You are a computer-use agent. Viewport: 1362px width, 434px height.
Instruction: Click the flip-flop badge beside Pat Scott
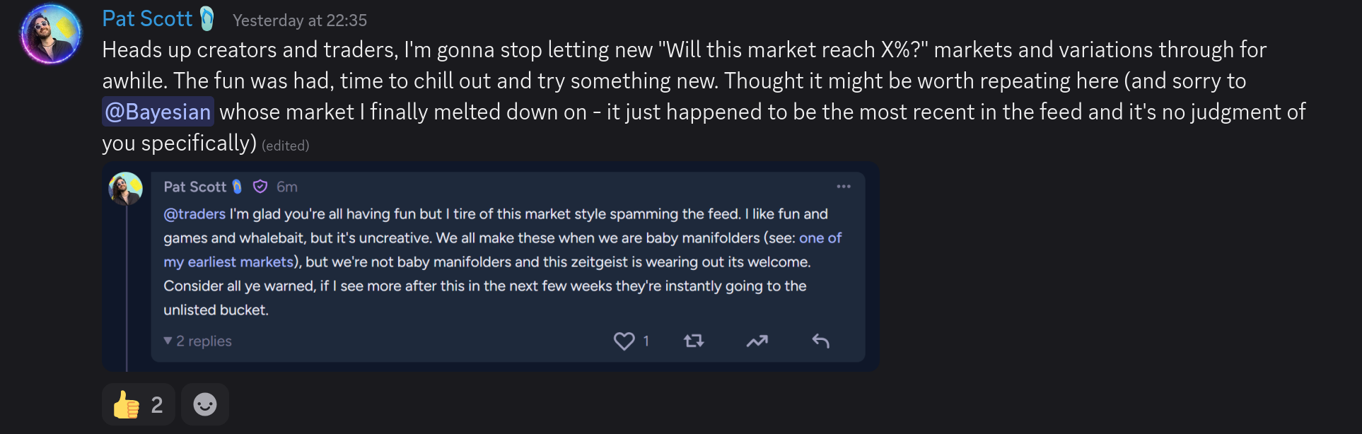[207, 19]
